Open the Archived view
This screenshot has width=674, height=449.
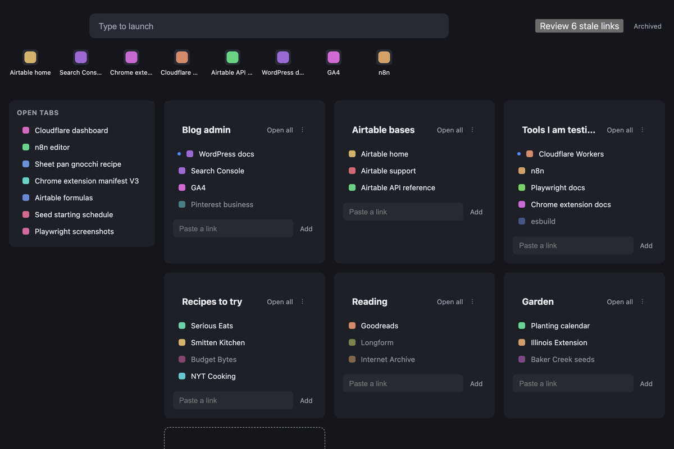click(648, 26)
